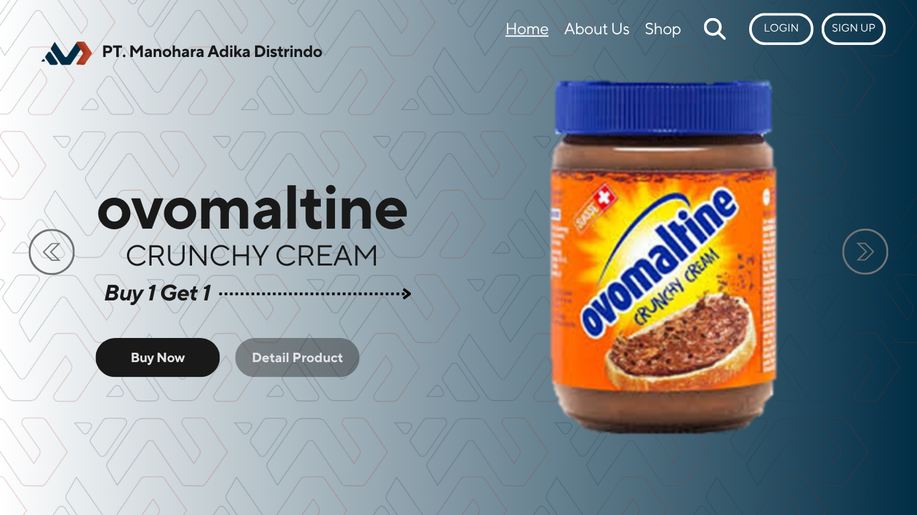Open Detail Product button
Screen dimensions: 917x515
click(297, 357)
